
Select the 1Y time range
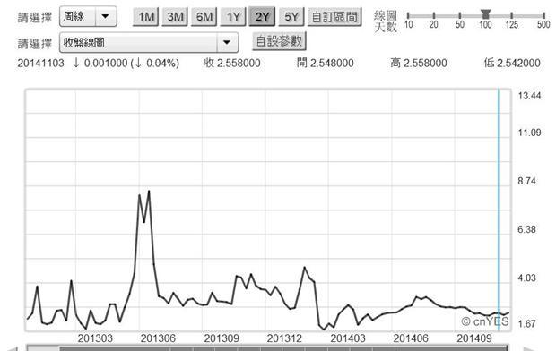coord(233,17)
